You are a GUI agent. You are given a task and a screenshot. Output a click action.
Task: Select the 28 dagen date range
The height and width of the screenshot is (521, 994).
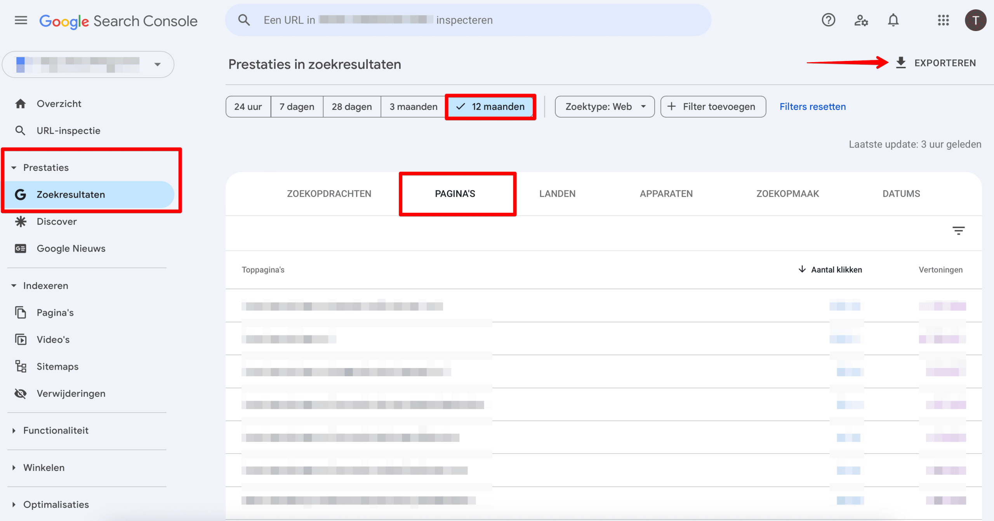352,107
